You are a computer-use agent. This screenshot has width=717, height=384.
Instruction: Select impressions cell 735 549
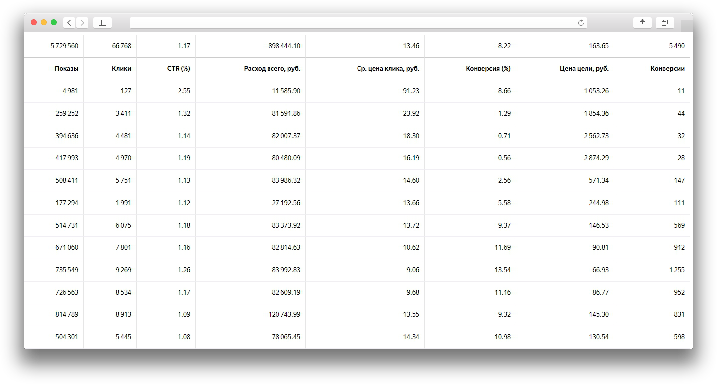pos(67,270)
